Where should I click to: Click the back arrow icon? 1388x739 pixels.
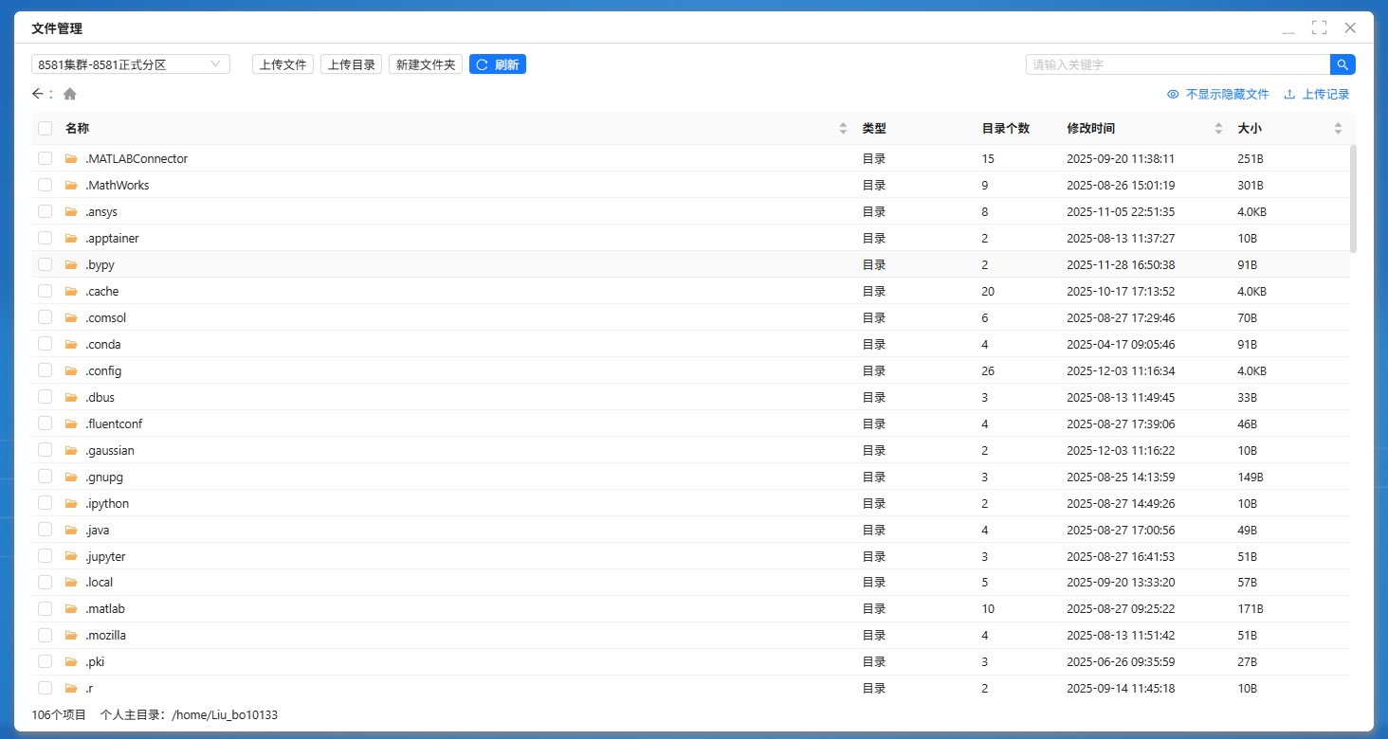pos(38,94)
